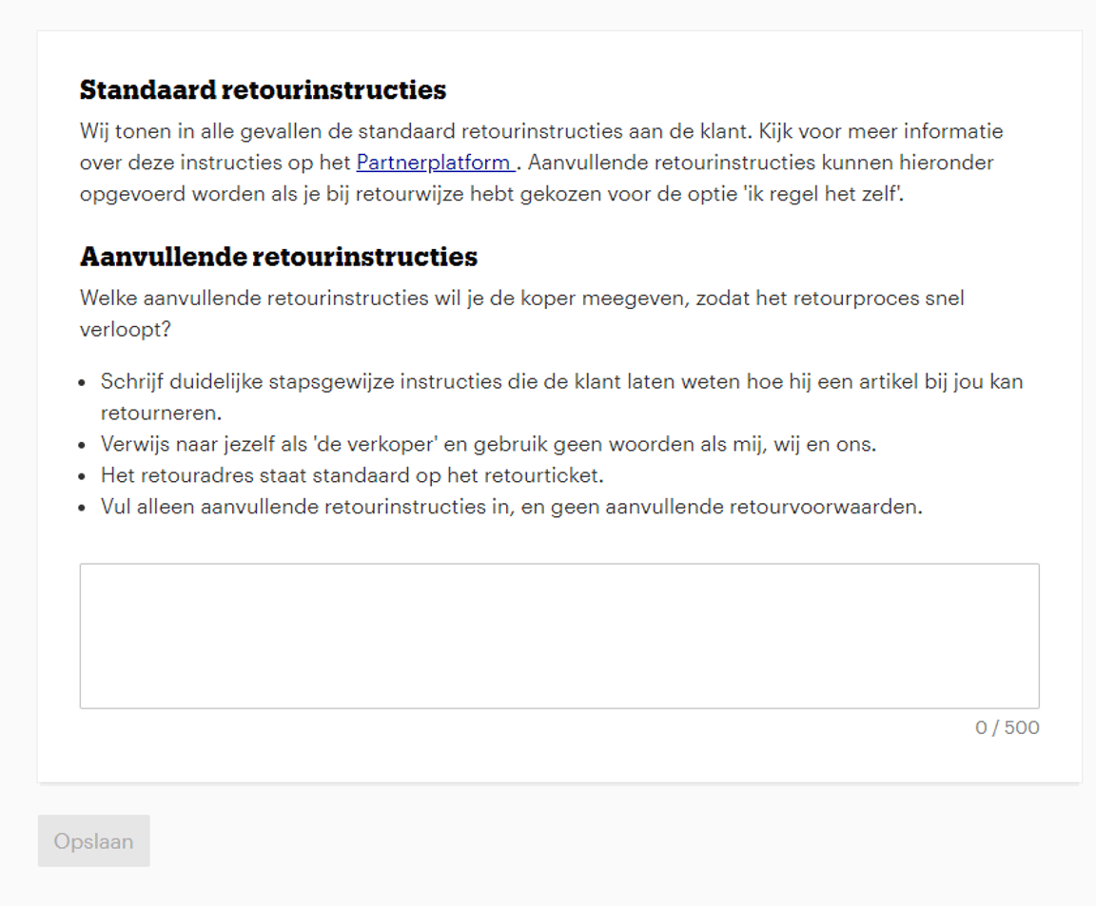1096x906 pixels.
Task: Click the question about aanvullende retourinstructies
Action: point(521,313)
